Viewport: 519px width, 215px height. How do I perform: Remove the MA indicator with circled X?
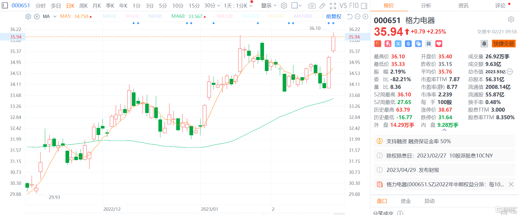37,17
